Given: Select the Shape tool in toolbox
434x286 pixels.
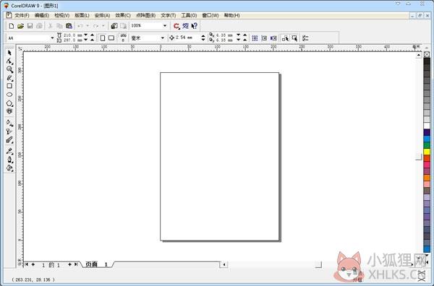Looking at the screenshot, I should pyautogui.click(x=9, y=61).
